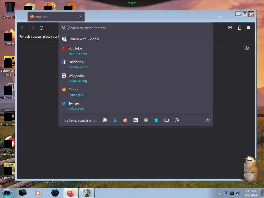Click the wikipedia.org address text

tap(78, 81)
